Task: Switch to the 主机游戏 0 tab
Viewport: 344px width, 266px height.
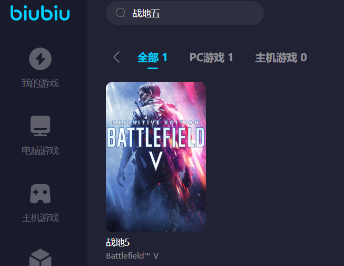Action: point(281,58)
